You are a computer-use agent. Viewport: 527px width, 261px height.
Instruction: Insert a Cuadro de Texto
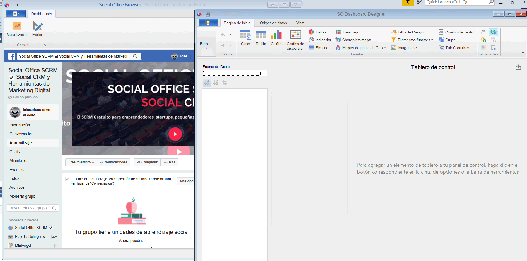[456, 32]
